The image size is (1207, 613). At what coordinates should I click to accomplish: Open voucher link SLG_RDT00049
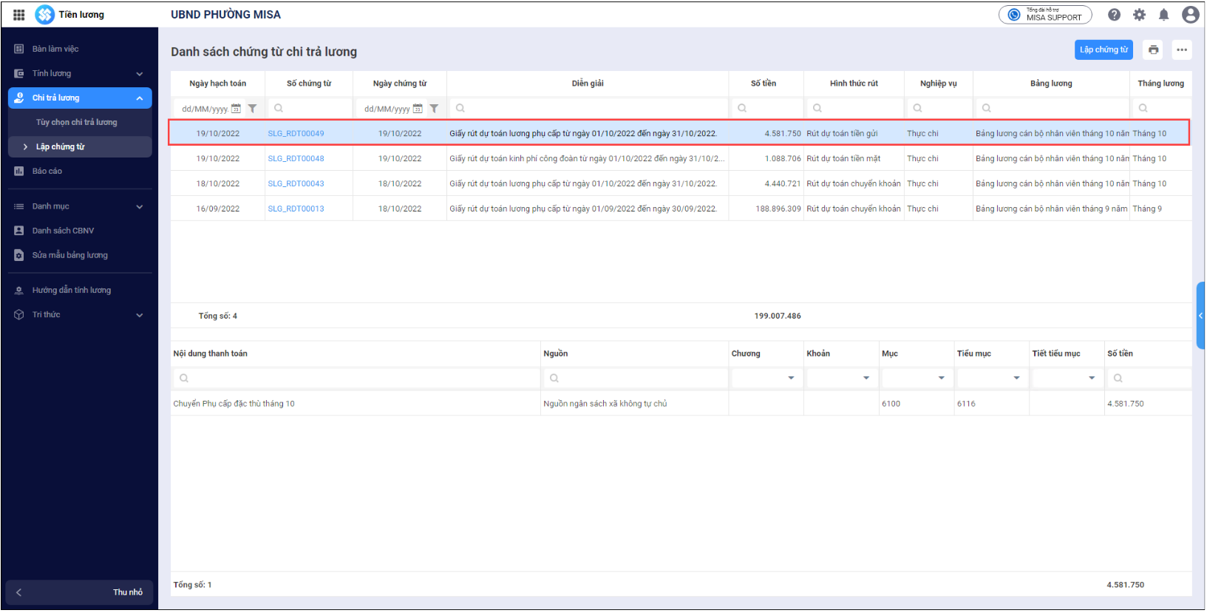point(296,134)
